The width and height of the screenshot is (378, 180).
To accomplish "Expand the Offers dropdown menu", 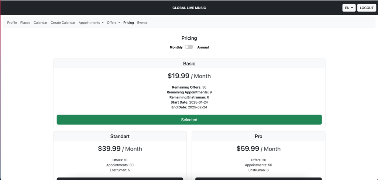I will pos(113,23).
